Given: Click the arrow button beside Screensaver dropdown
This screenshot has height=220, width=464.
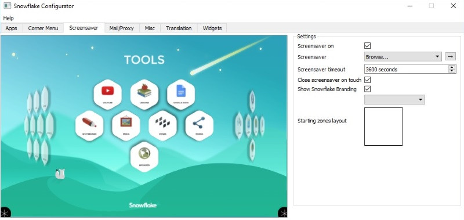Looking at the screenshot, I should tap(451, 56).
